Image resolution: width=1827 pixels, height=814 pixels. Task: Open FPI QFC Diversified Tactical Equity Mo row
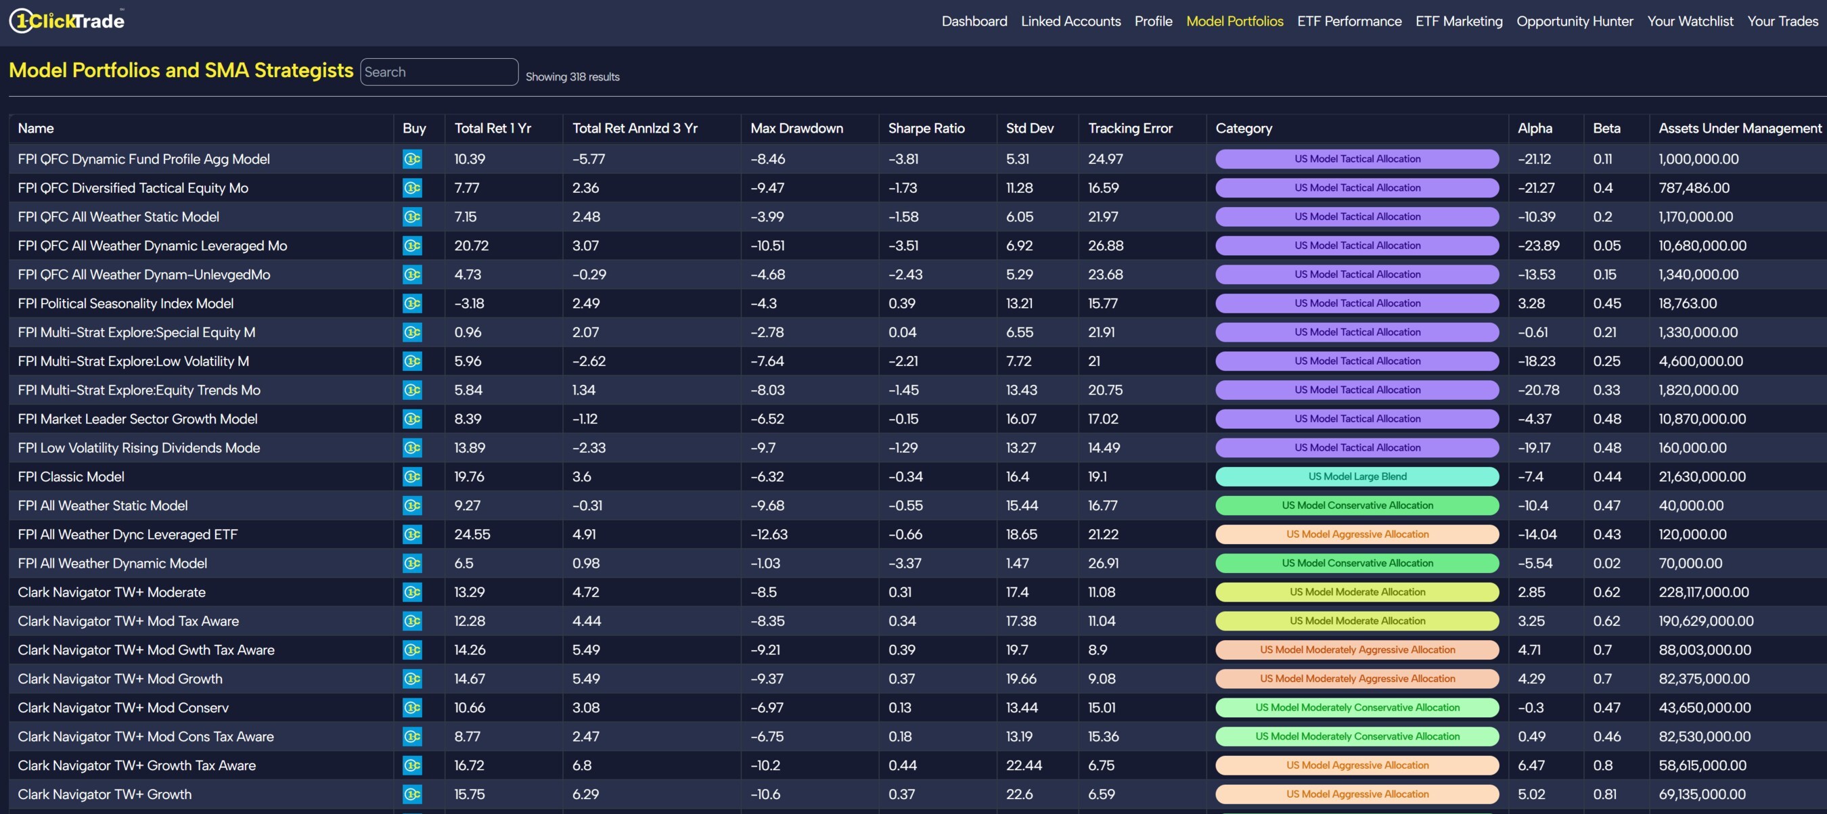pyautogui.click(x=133, y=188)
